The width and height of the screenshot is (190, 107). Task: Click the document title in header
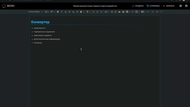click(x=95, y=6)
